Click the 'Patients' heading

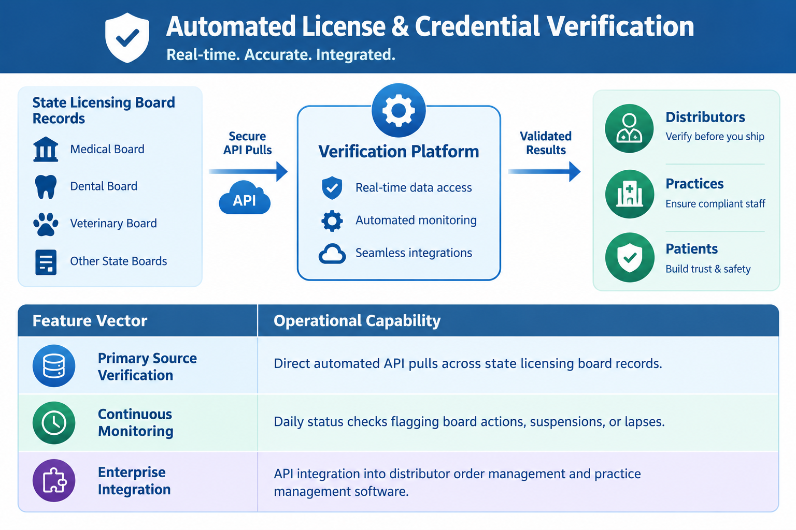(x=691, y=249)
